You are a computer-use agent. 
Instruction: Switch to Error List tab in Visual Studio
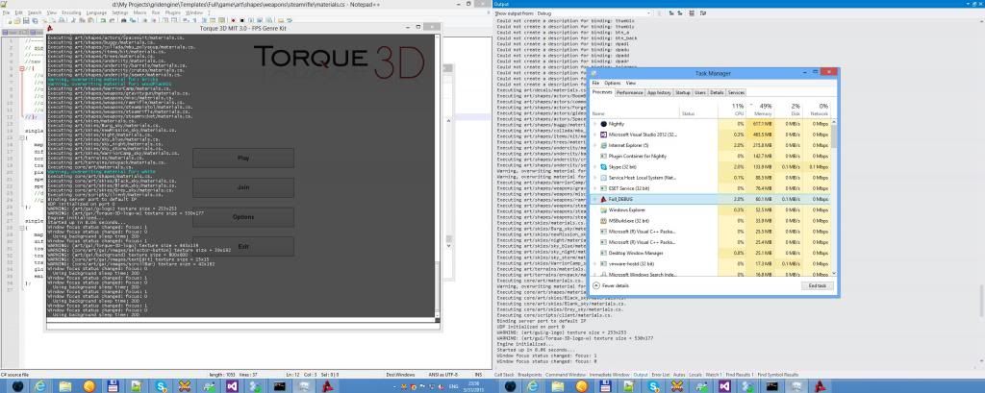coord(660,375)
